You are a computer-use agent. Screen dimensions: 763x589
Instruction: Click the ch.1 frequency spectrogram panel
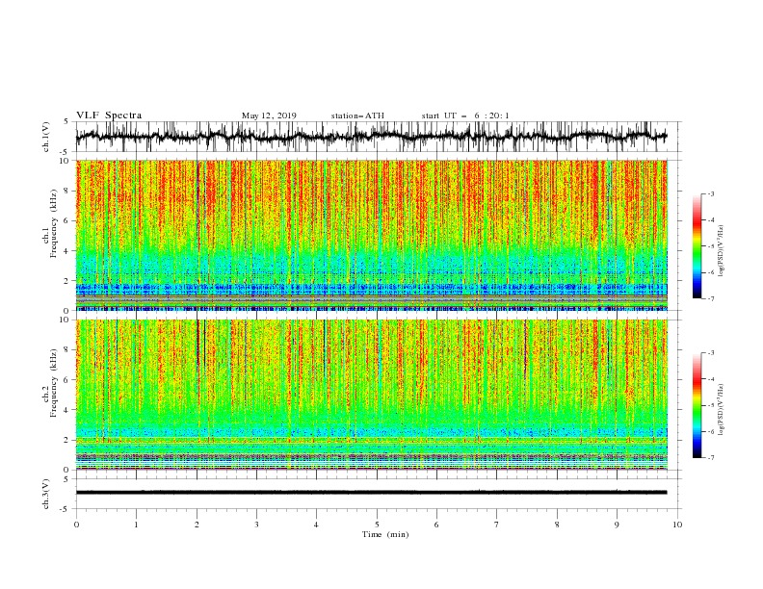click(372, 235)
